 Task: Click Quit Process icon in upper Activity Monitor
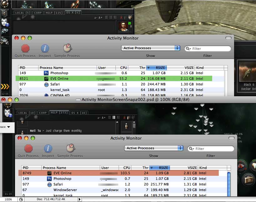click(x=25, y=48)
